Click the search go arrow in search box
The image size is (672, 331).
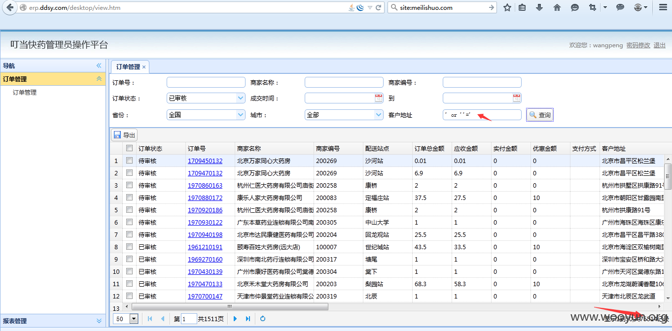pyautogui.click(x=491, y=7)
